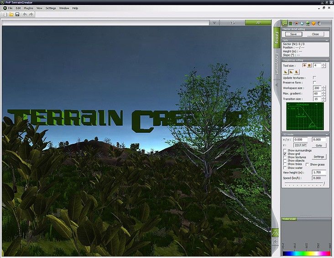Image resolution: width=334 pixels, height=258 pixels.
Task: Open the Help menu
Action: click(75, 8)
